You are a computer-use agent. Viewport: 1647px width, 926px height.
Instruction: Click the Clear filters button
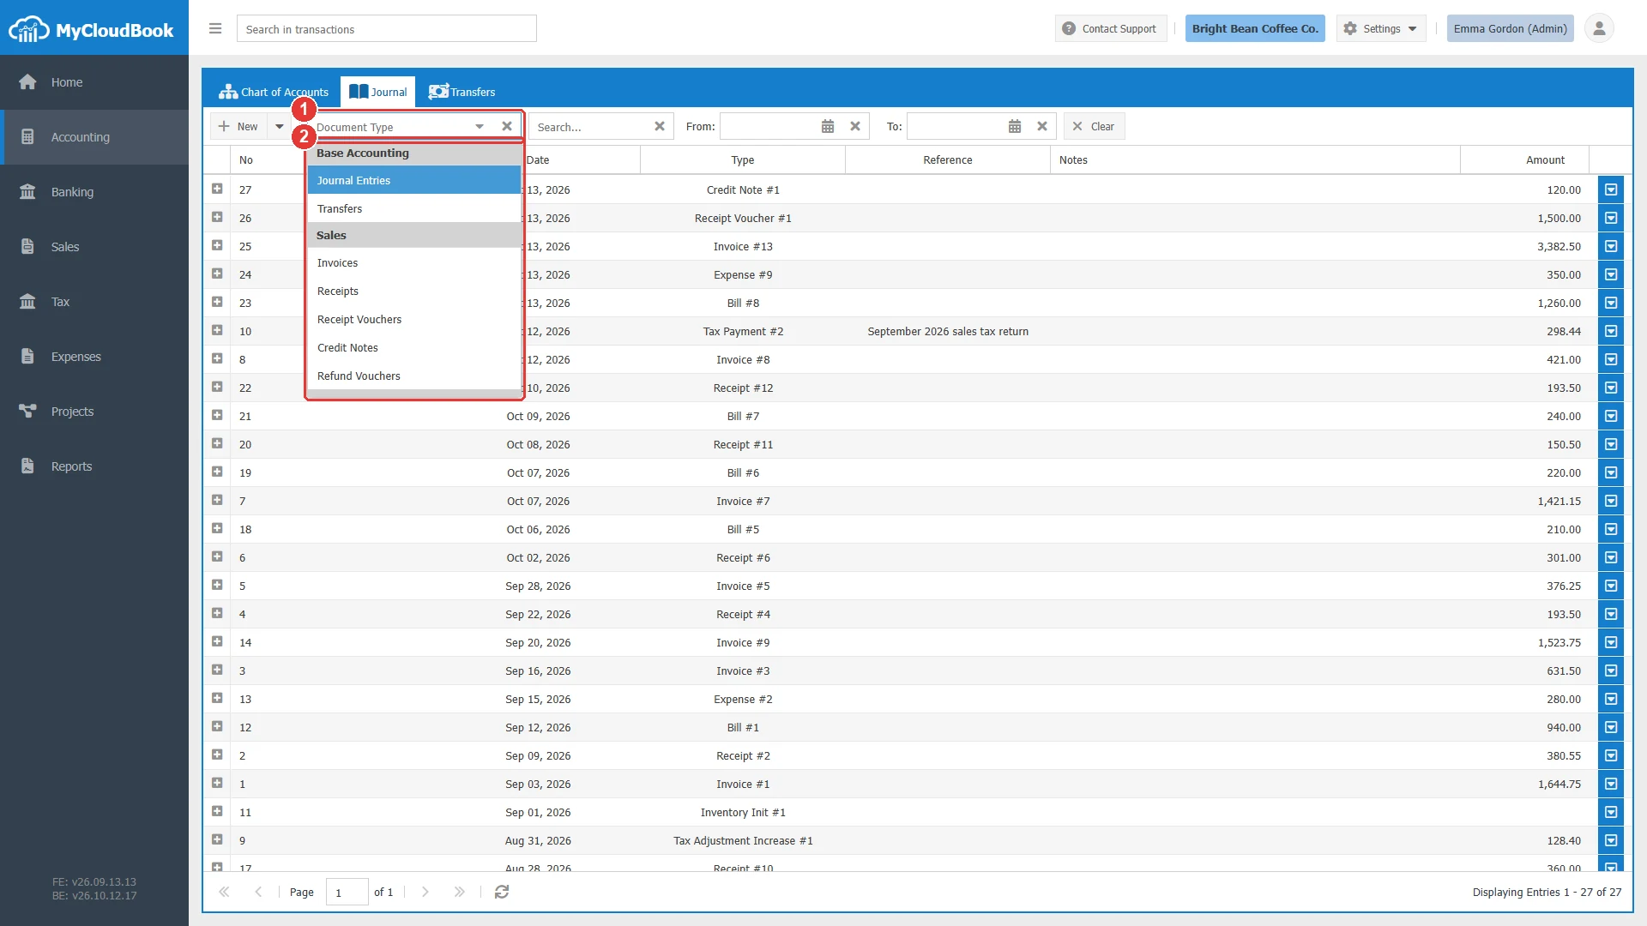coord(1094,126)
